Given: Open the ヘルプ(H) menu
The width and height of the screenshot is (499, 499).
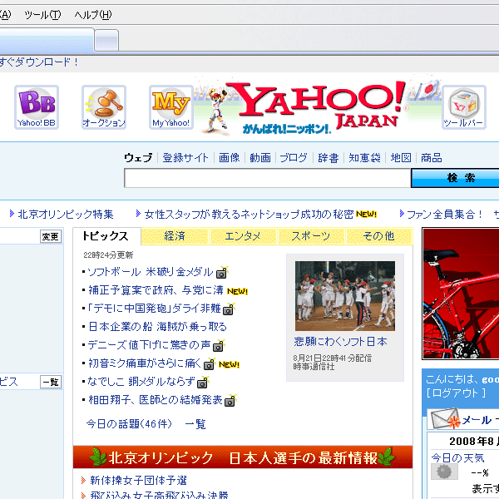Looking at the screenshot, I should (x=93, y=15).
